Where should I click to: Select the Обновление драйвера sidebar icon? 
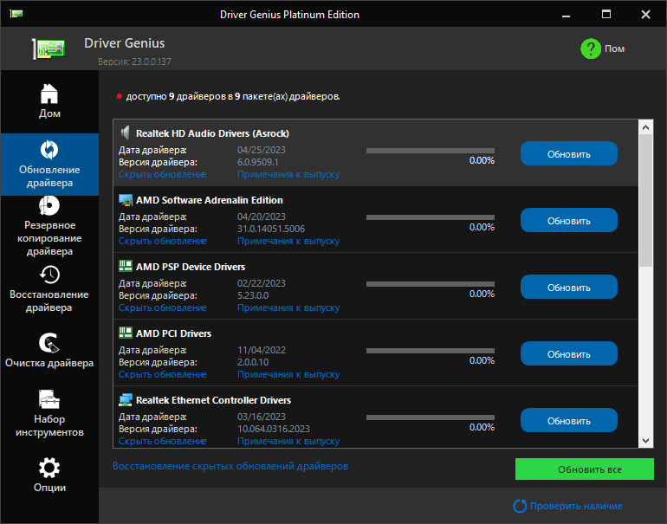coord(49,150)
